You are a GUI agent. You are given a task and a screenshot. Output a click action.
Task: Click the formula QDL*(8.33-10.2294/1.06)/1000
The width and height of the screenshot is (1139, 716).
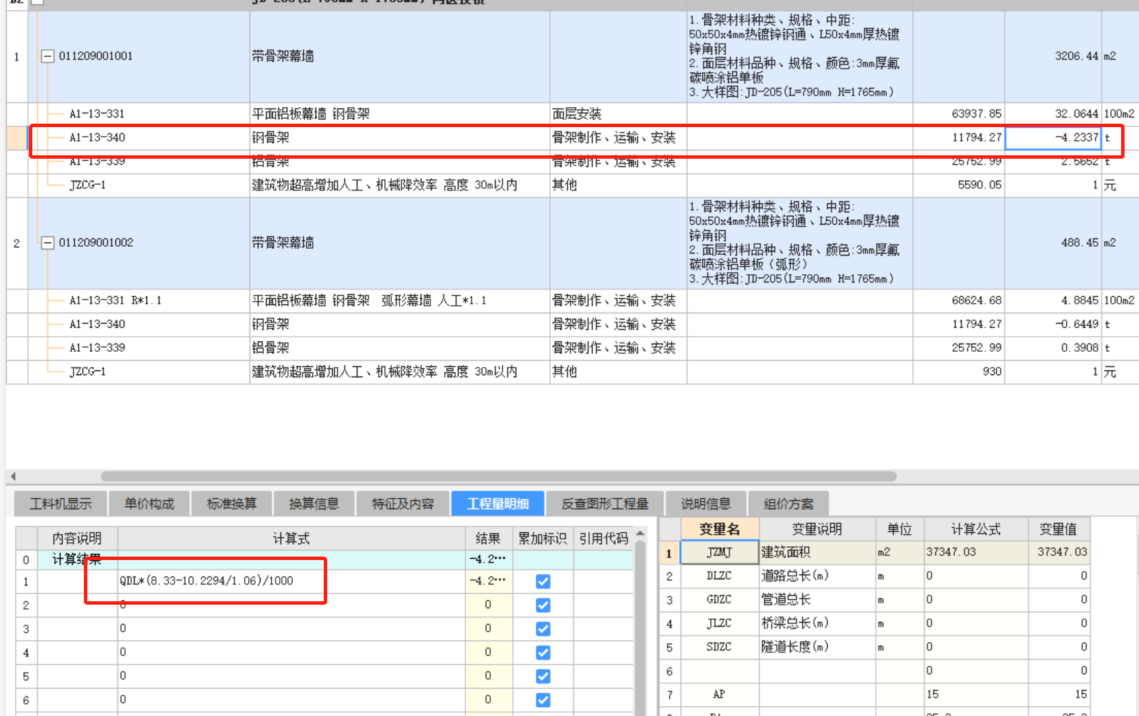[x=206, y=581]
